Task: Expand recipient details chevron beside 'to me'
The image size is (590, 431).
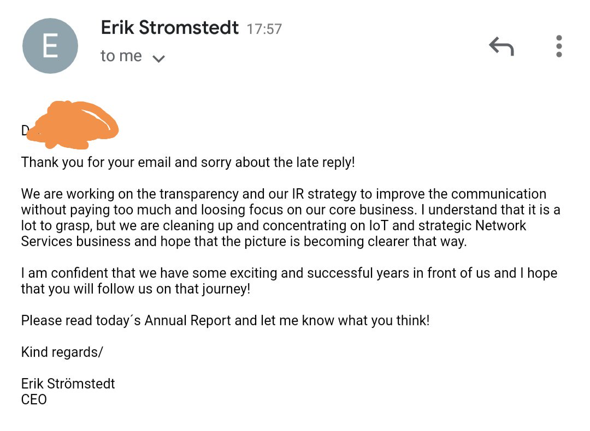Action: coord(158,58)
